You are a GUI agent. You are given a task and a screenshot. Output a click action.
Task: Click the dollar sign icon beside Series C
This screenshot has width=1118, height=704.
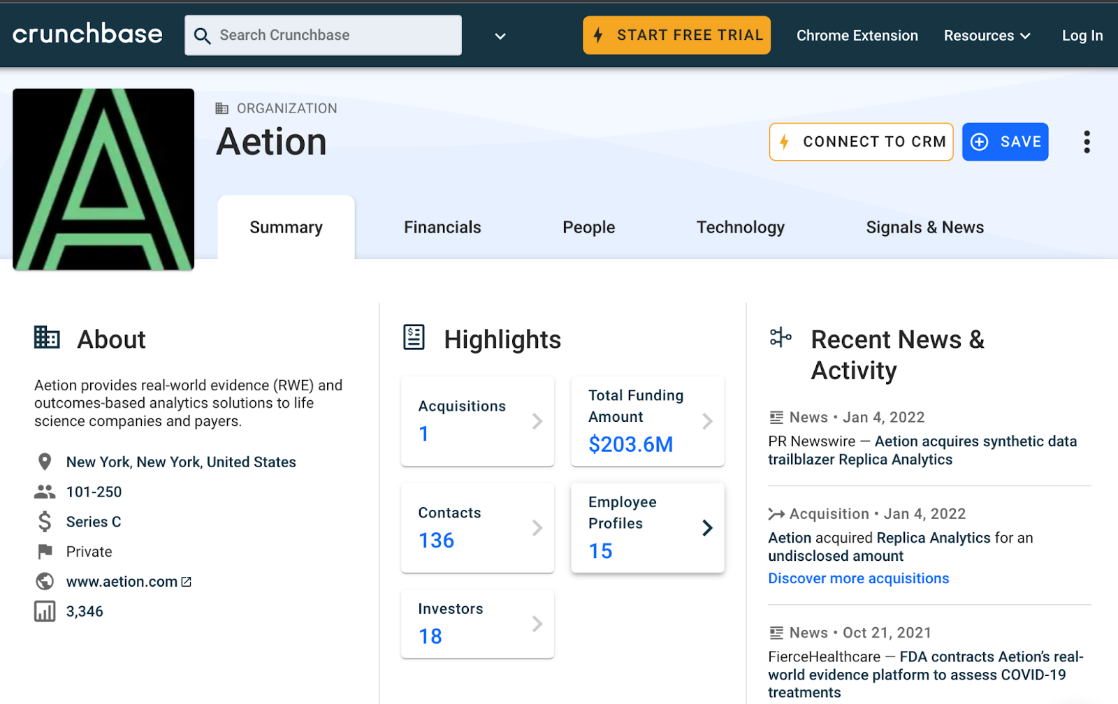[45, 522]
